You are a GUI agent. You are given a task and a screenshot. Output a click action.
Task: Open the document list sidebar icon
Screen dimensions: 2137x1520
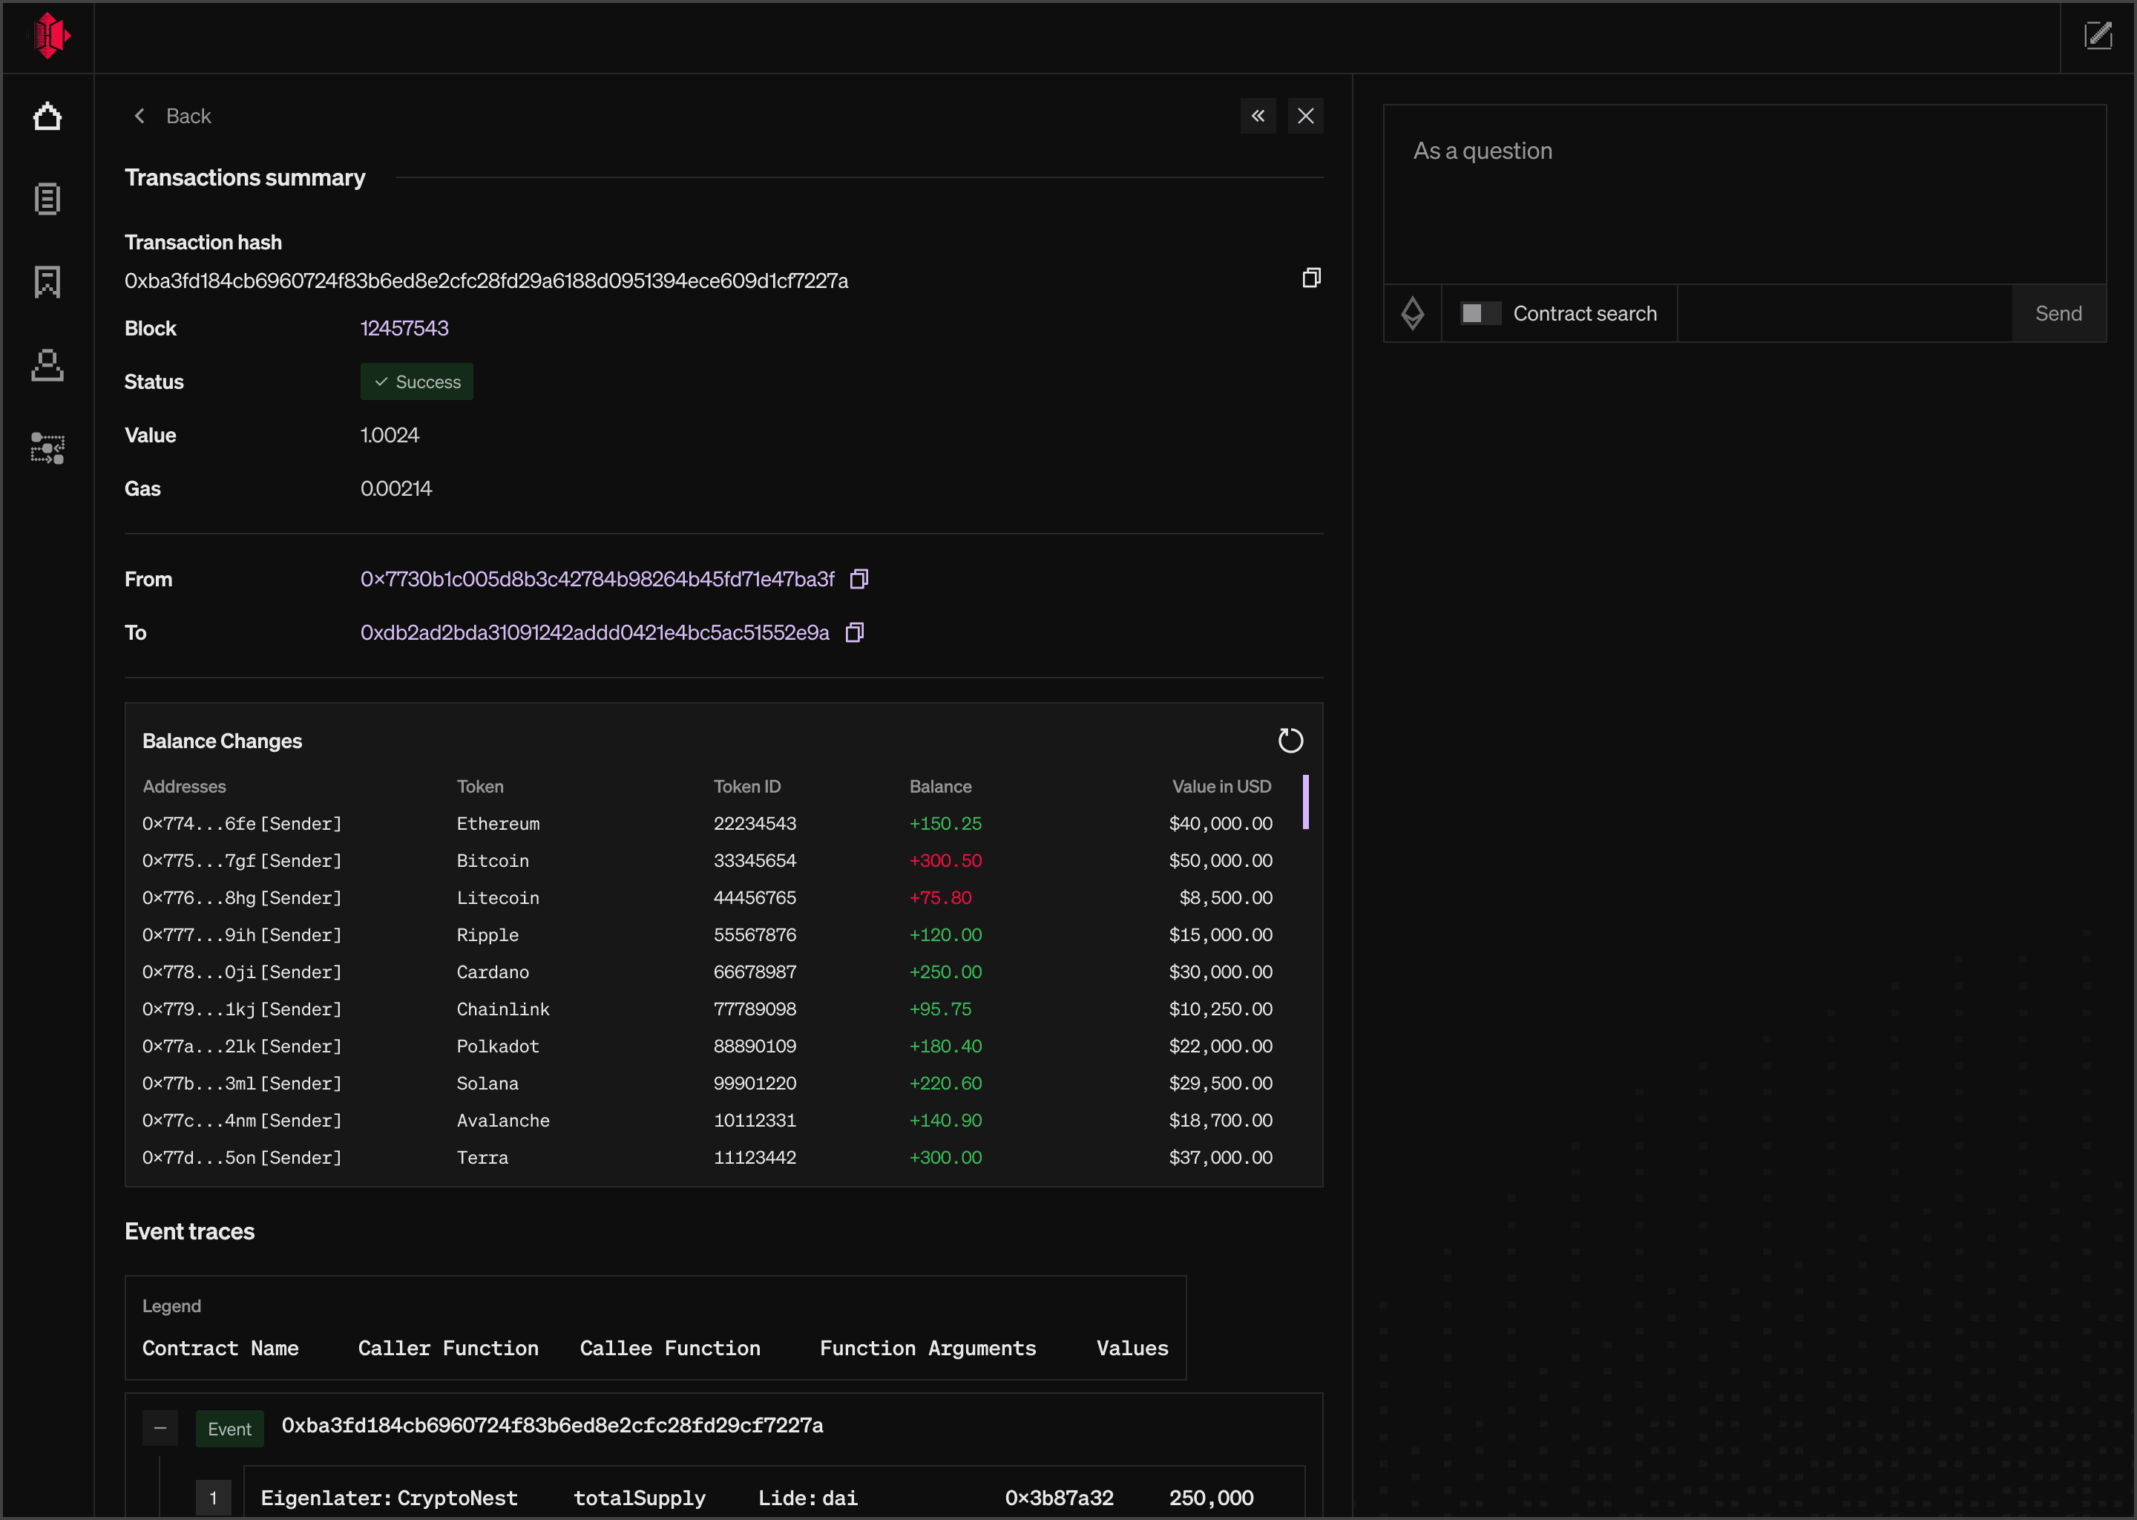pyautogui.click(x=47, y=200)
